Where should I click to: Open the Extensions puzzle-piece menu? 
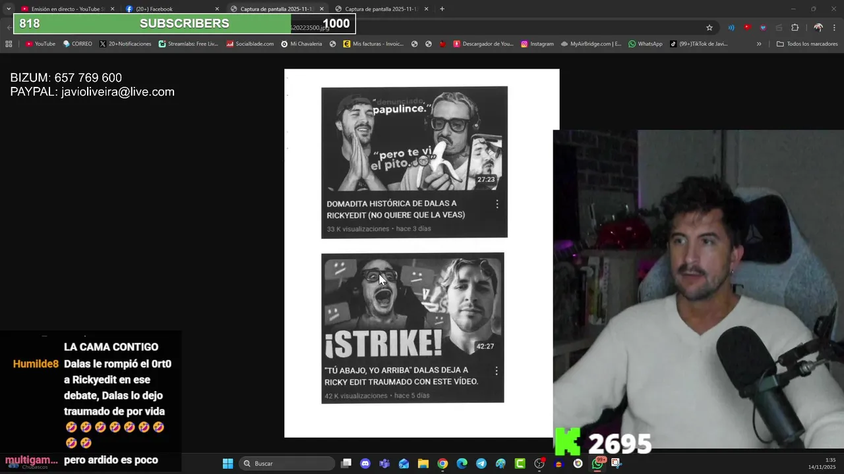[x=795, y=28]
